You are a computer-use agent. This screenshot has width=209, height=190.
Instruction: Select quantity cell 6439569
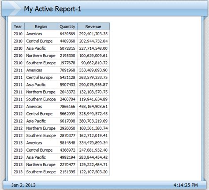tap(67, 34)
